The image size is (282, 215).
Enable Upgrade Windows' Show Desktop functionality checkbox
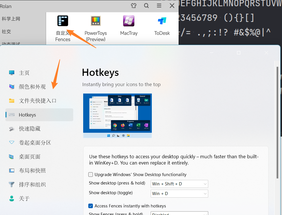pyautogui.click(x=91, y=175)
